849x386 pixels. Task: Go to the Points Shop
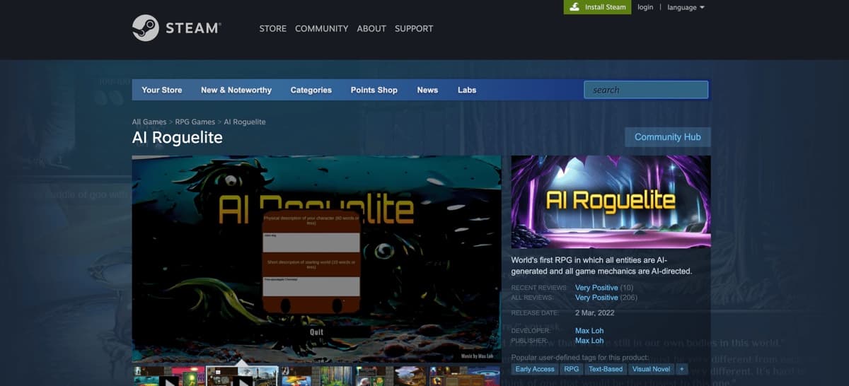(374, 90)
